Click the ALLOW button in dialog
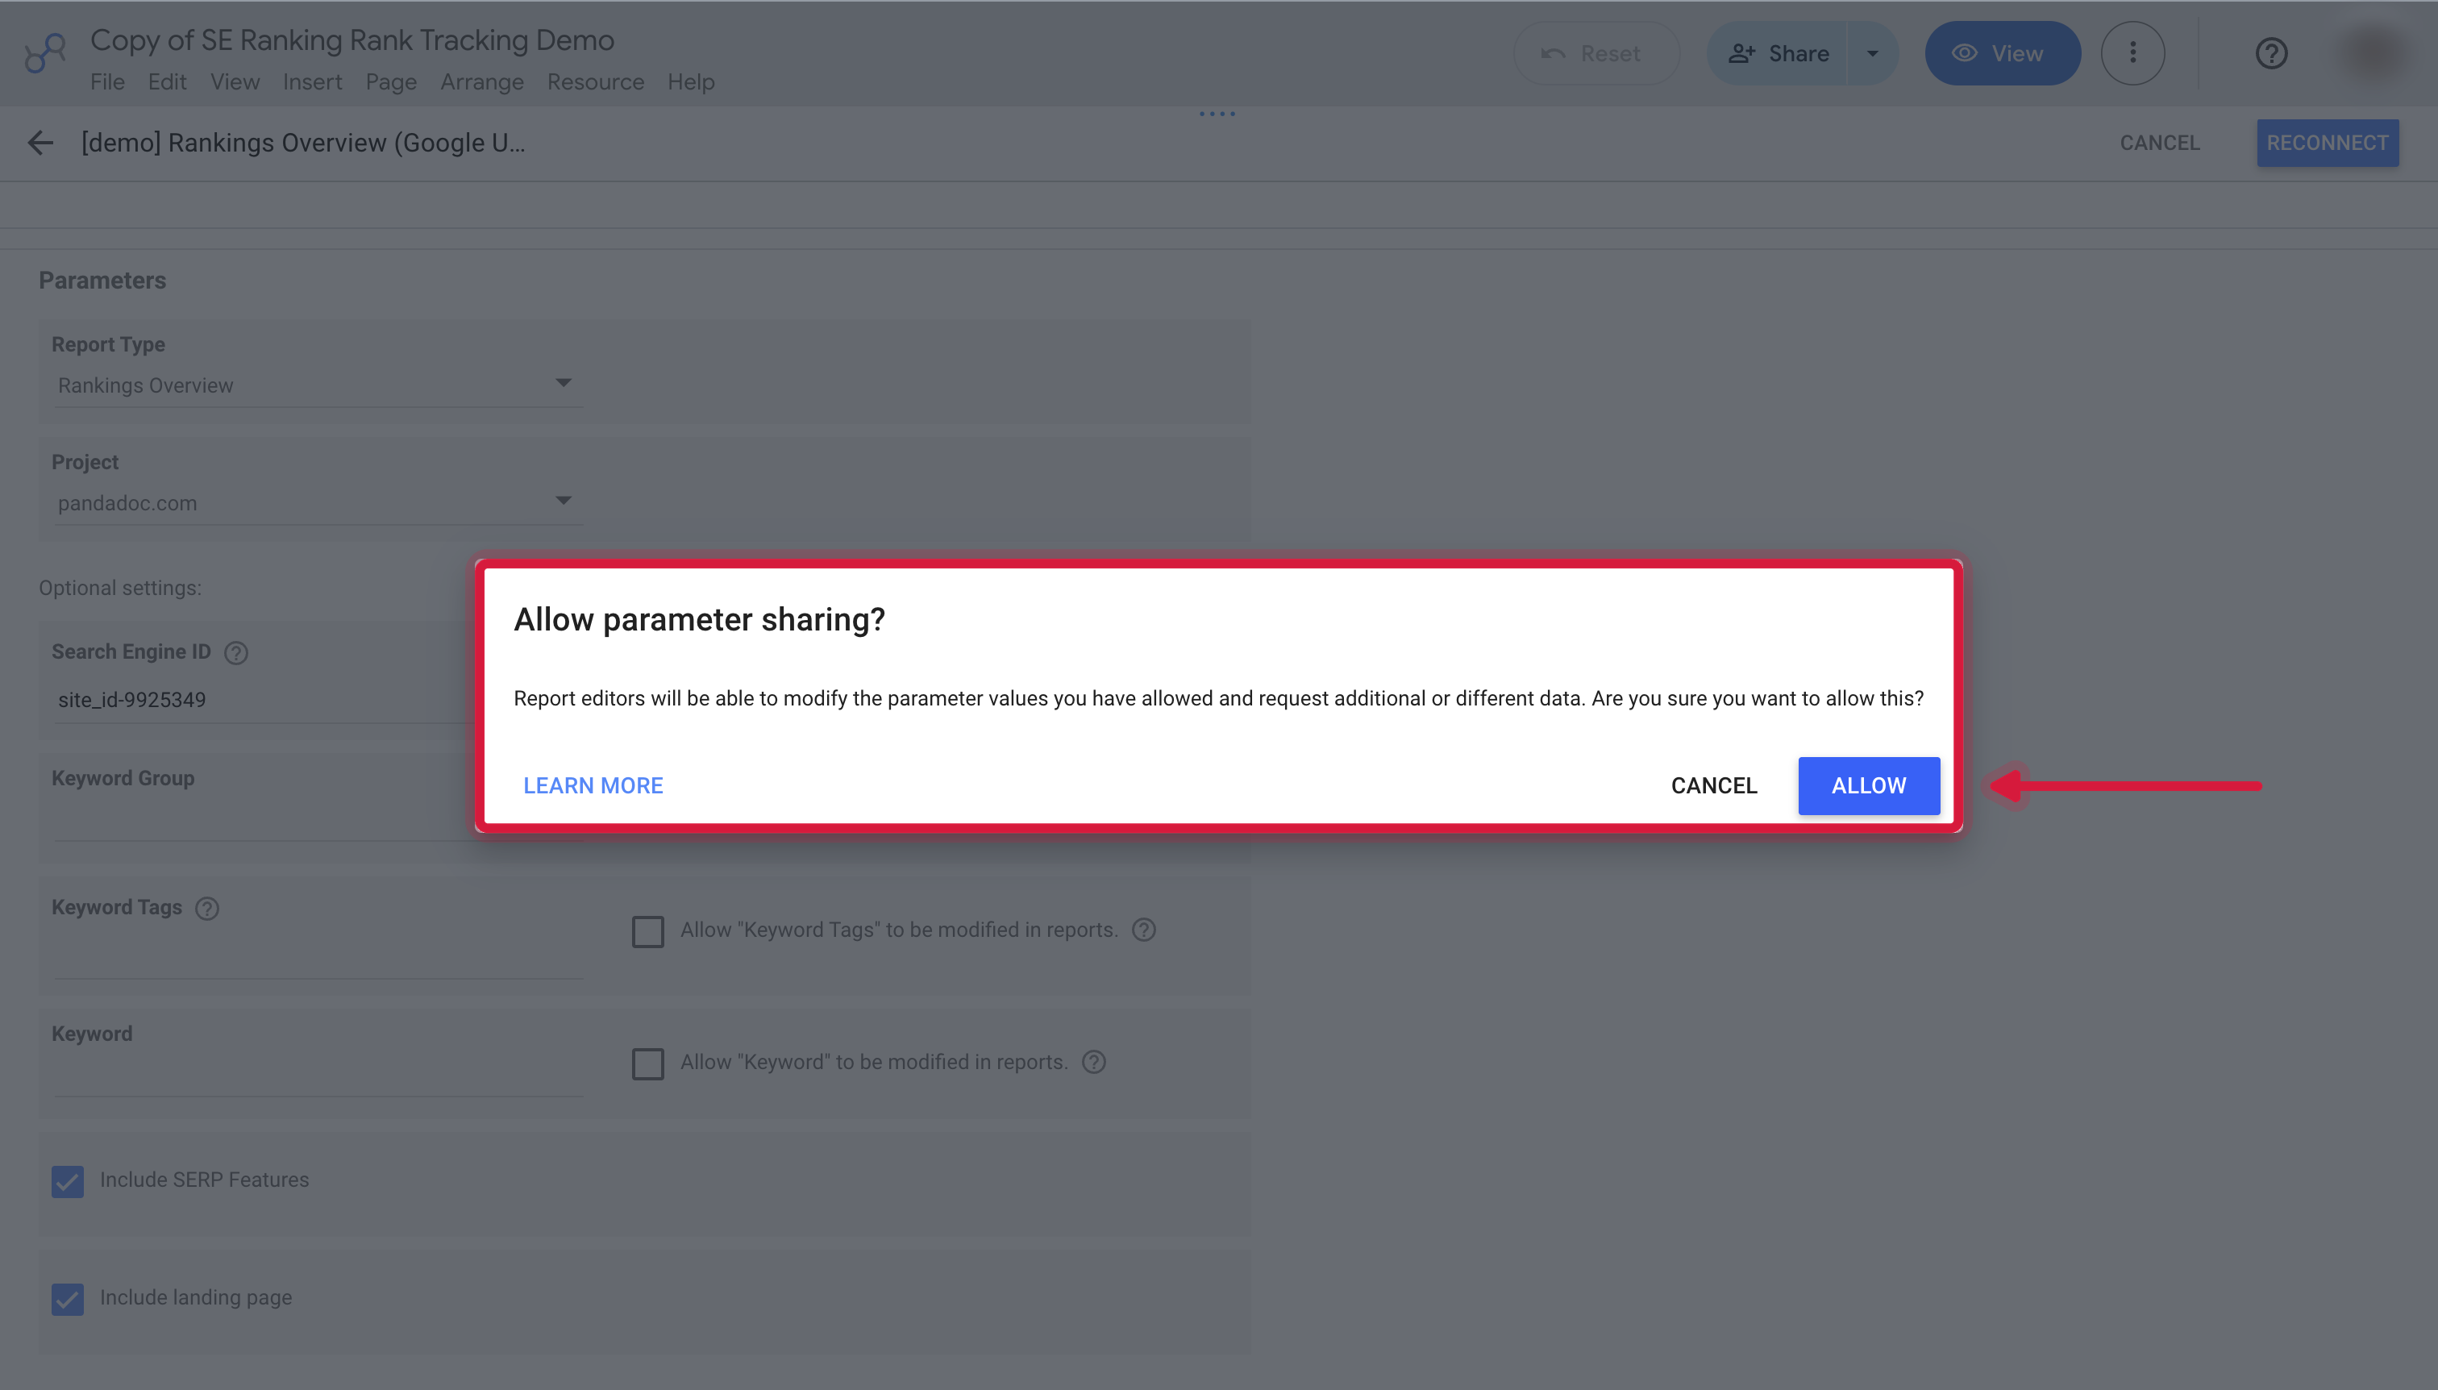The image size is (2438, 1390). [1868, 785]
